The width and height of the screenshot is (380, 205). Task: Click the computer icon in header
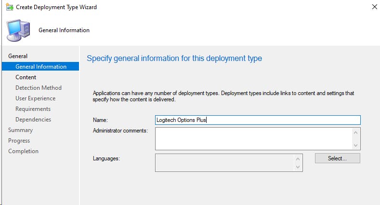[x=18, y=30]
